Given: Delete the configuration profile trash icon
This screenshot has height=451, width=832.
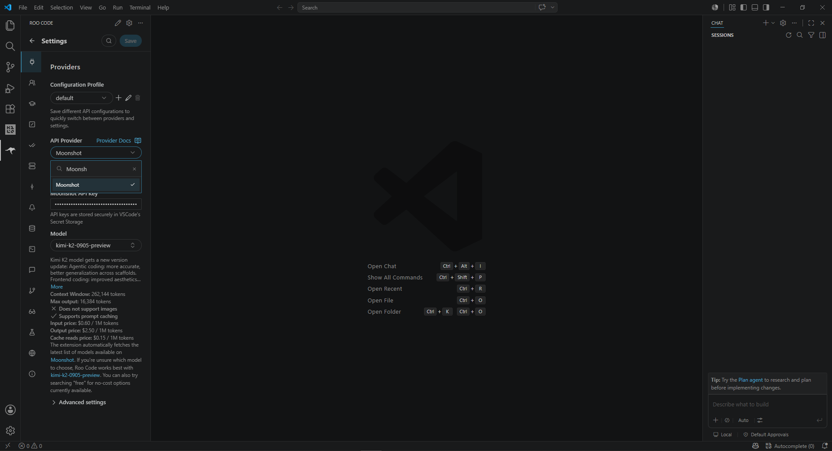Looking at the screenshot, I should 138,98.
